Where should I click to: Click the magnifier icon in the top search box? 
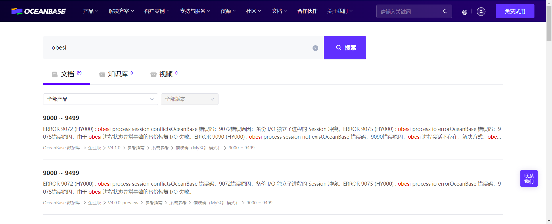(445, 11)
